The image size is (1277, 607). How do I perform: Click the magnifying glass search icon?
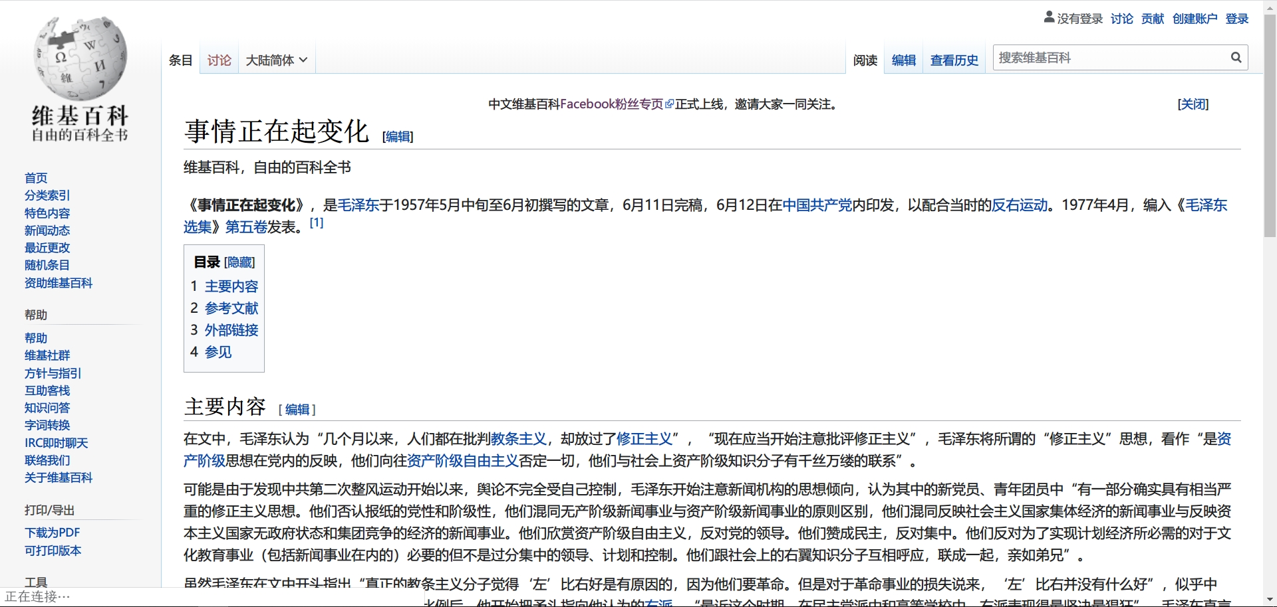tap(1236, 58)
